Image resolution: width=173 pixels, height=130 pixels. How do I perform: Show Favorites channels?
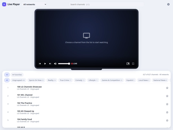click(17, 74)
